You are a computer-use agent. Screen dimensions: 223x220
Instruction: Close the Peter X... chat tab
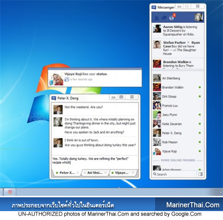click(78, 173)
